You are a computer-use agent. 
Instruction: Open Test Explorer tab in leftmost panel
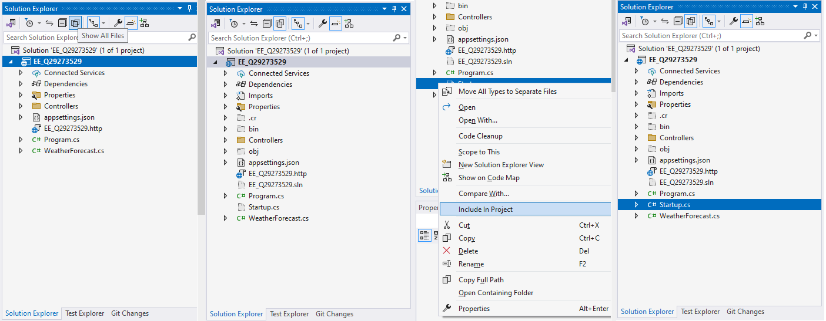[x=85, y=313]
